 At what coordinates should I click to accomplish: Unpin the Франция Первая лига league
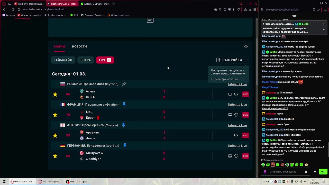(x=124, y=105)
